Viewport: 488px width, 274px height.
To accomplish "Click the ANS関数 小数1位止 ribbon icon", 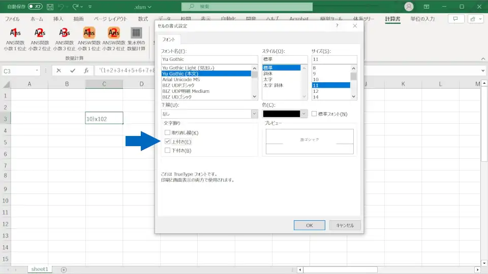I will (15, 33).
